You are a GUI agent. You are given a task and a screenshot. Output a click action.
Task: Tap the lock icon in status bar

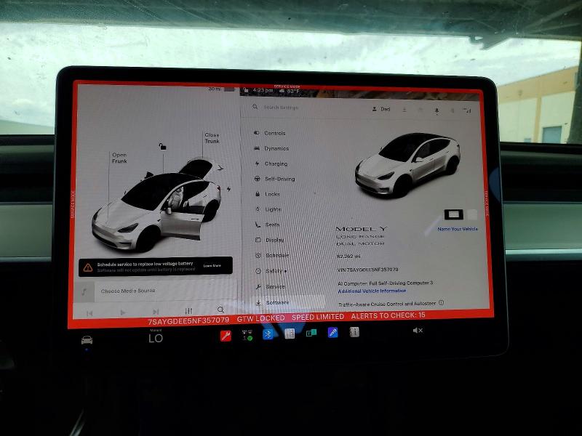(246, 90)
